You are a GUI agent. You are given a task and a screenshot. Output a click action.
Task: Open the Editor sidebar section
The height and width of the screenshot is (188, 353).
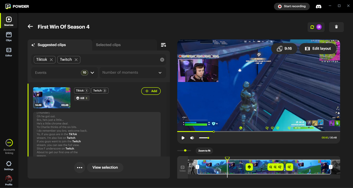pyautogui.click(x=9, y=52)
